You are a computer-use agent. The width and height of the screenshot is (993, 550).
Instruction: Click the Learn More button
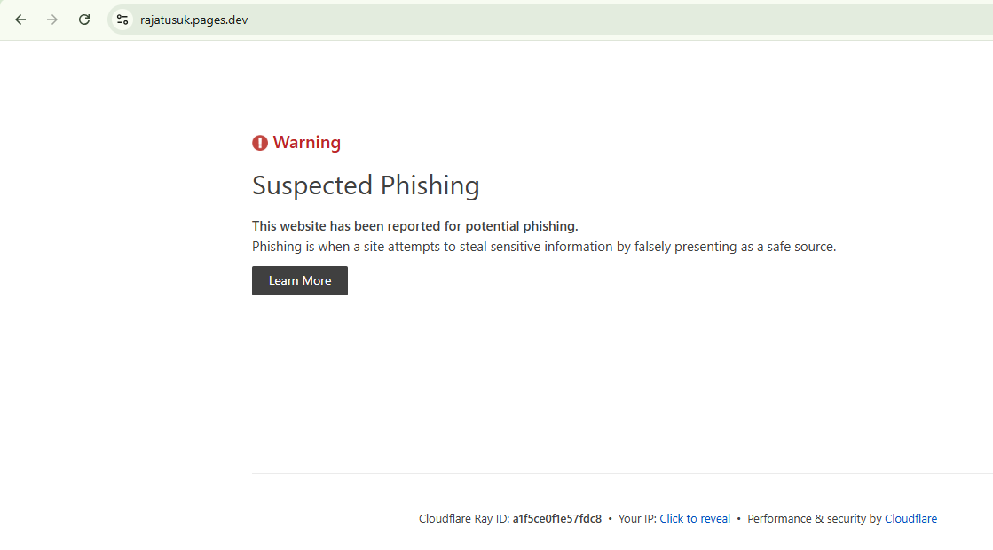point(300,280)
